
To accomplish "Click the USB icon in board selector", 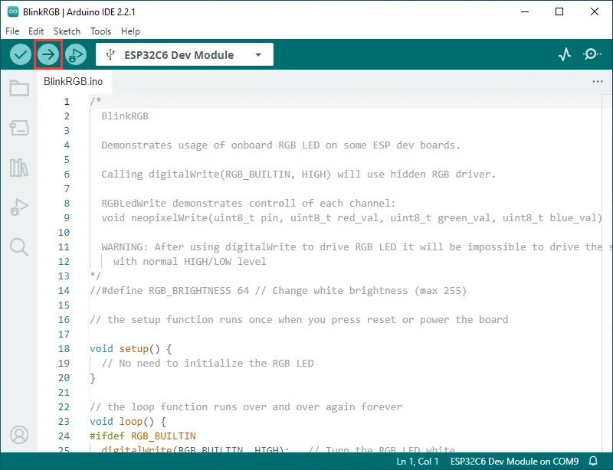I will (110, 54).
